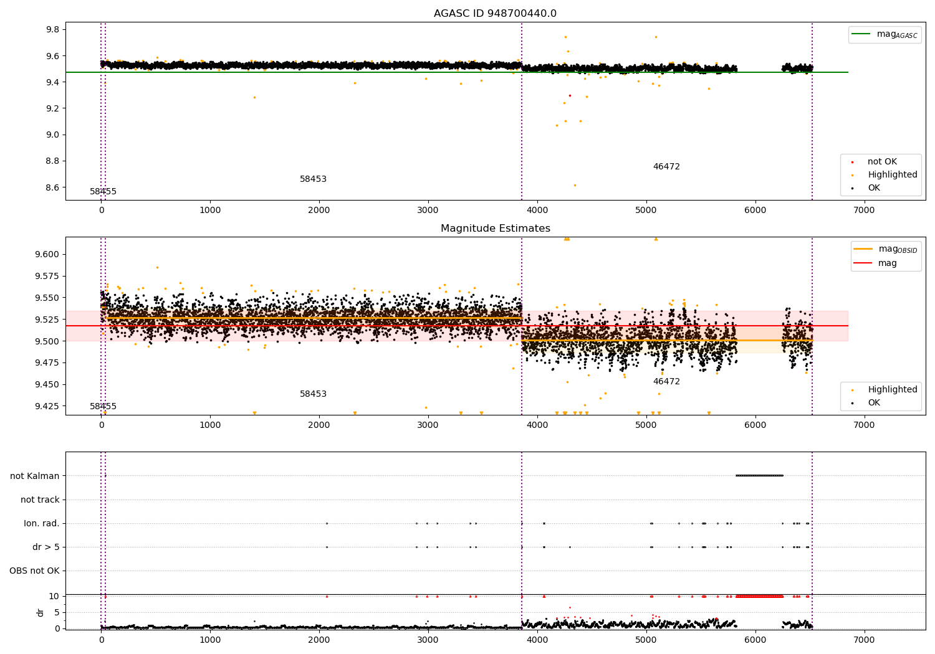Click the 'dr > 5' axis label
The image size is (935, 654).
[46, 547]
